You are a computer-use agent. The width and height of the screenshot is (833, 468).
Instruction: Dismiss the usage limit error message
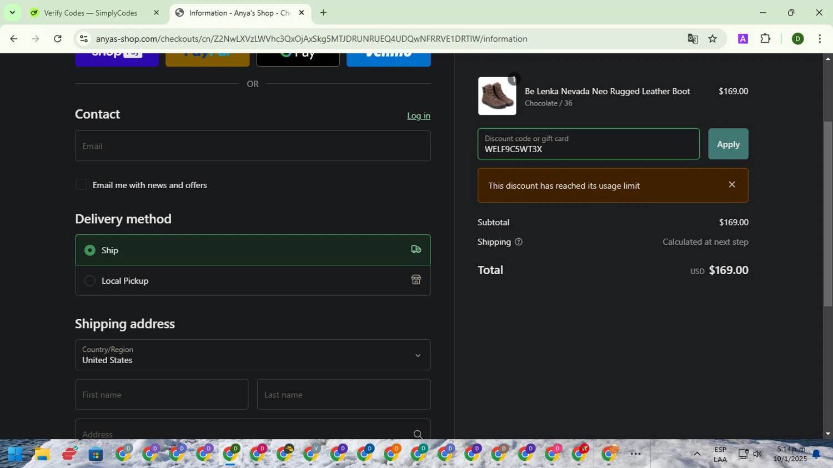point(732,184)
